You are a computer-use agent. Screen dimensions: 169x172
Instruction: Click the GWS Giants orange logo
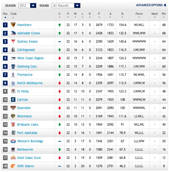click(13, 166)
